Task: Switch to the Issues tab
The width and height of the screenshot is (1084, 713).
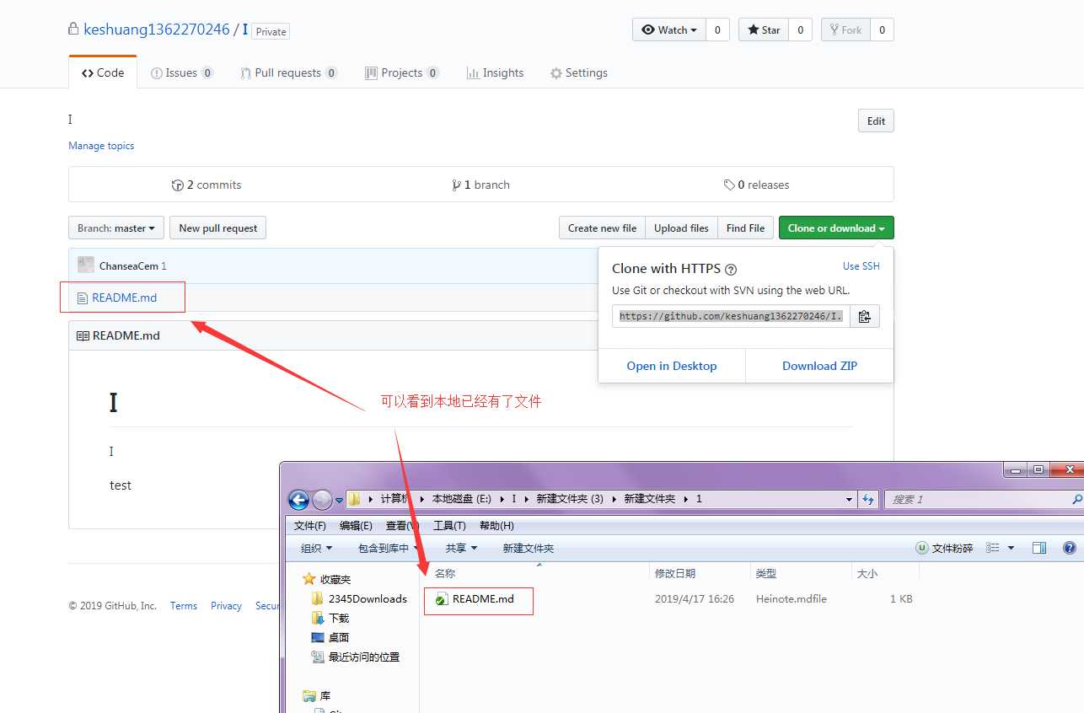Action: pos(182,72)
